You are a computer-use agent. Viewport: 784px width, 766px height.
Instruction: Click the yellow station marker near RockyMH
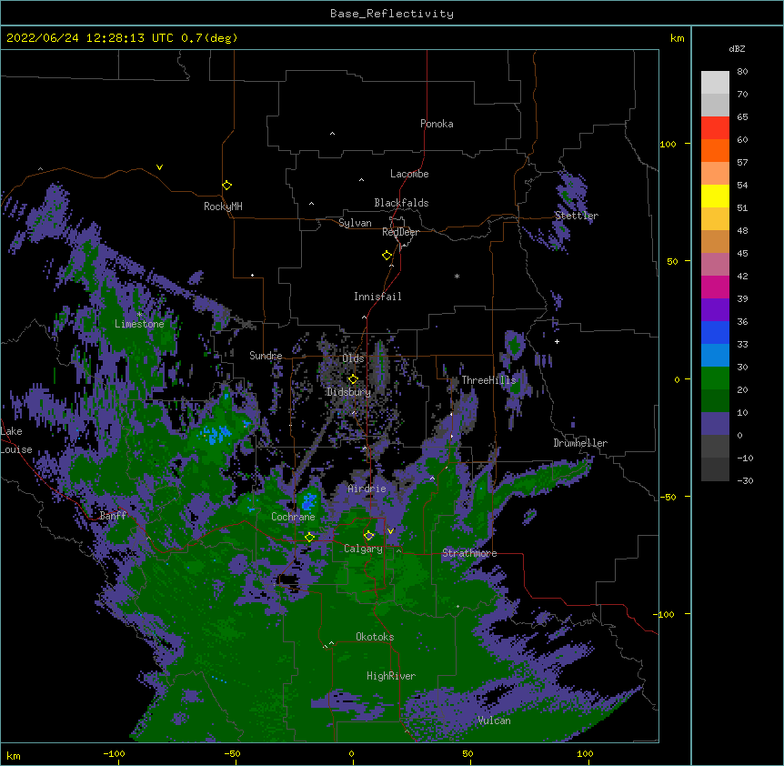click(x=227, y=186)
